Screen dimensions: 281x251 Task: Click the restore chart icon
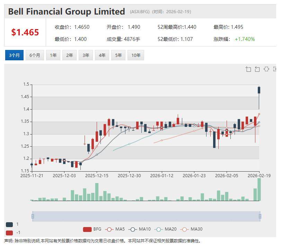tap(266, 69)
